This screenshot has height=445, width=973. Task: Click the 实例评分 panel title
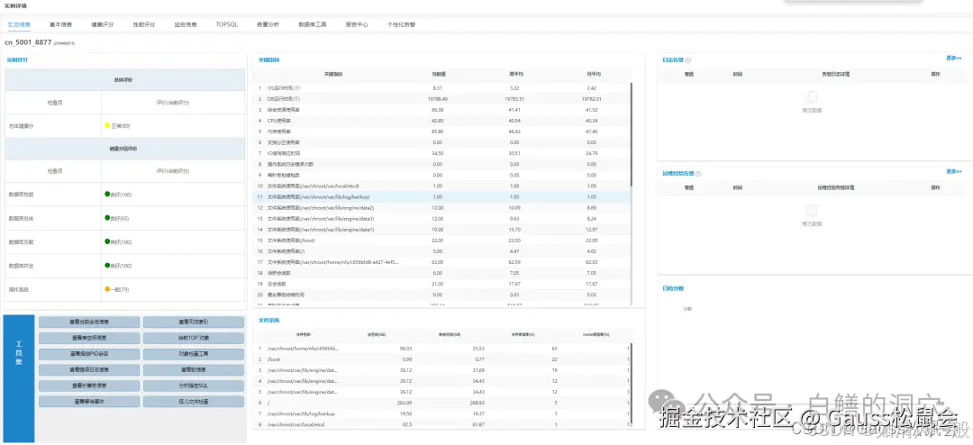pyautogui.click(x=17, y=60)
